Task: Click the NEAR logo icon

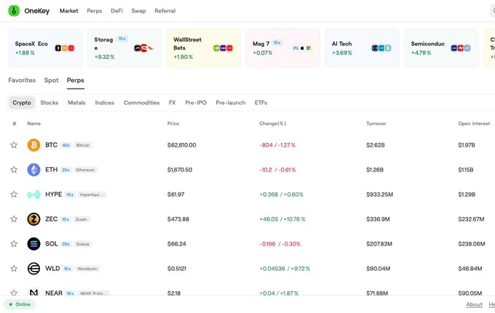Action: point(33,292)
